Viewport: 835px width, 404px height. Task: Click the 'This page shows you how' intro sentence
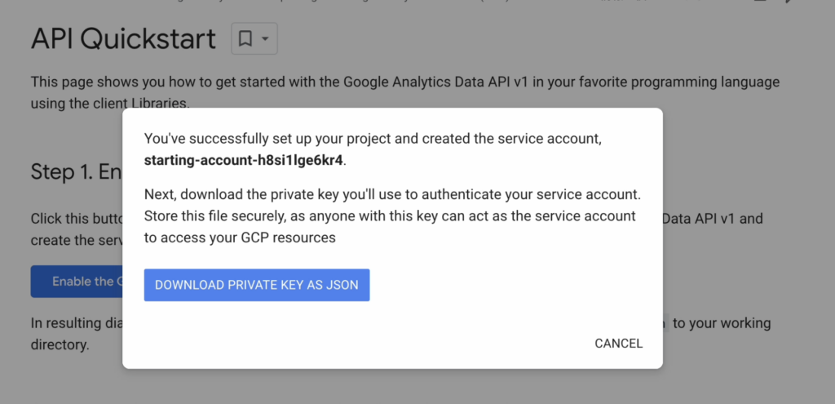(x=405, y=82)
